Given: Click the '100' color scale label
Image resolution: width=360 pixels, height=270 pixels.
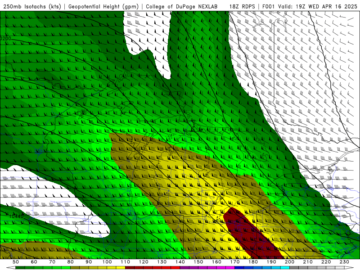Looking at the screenshot, I should tap(107, 262).
